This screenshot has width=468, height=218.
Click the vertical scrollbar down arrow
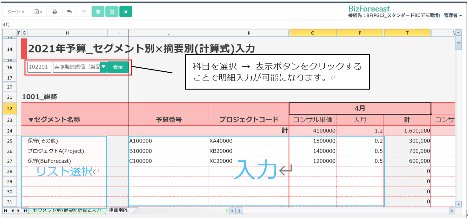click(x=459, y=204)
